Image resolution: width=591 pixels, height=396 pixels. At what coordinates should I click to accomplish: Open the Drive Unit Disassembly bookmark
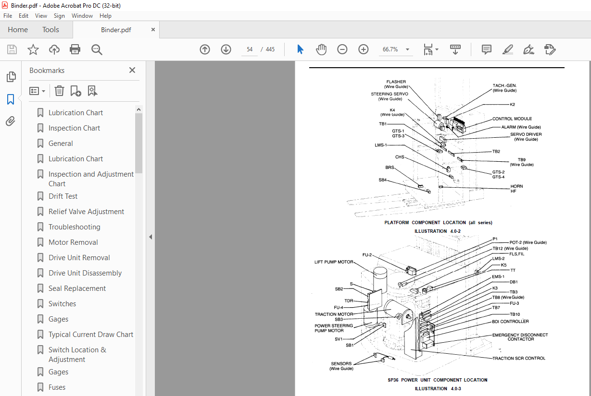tap(85, 273)
